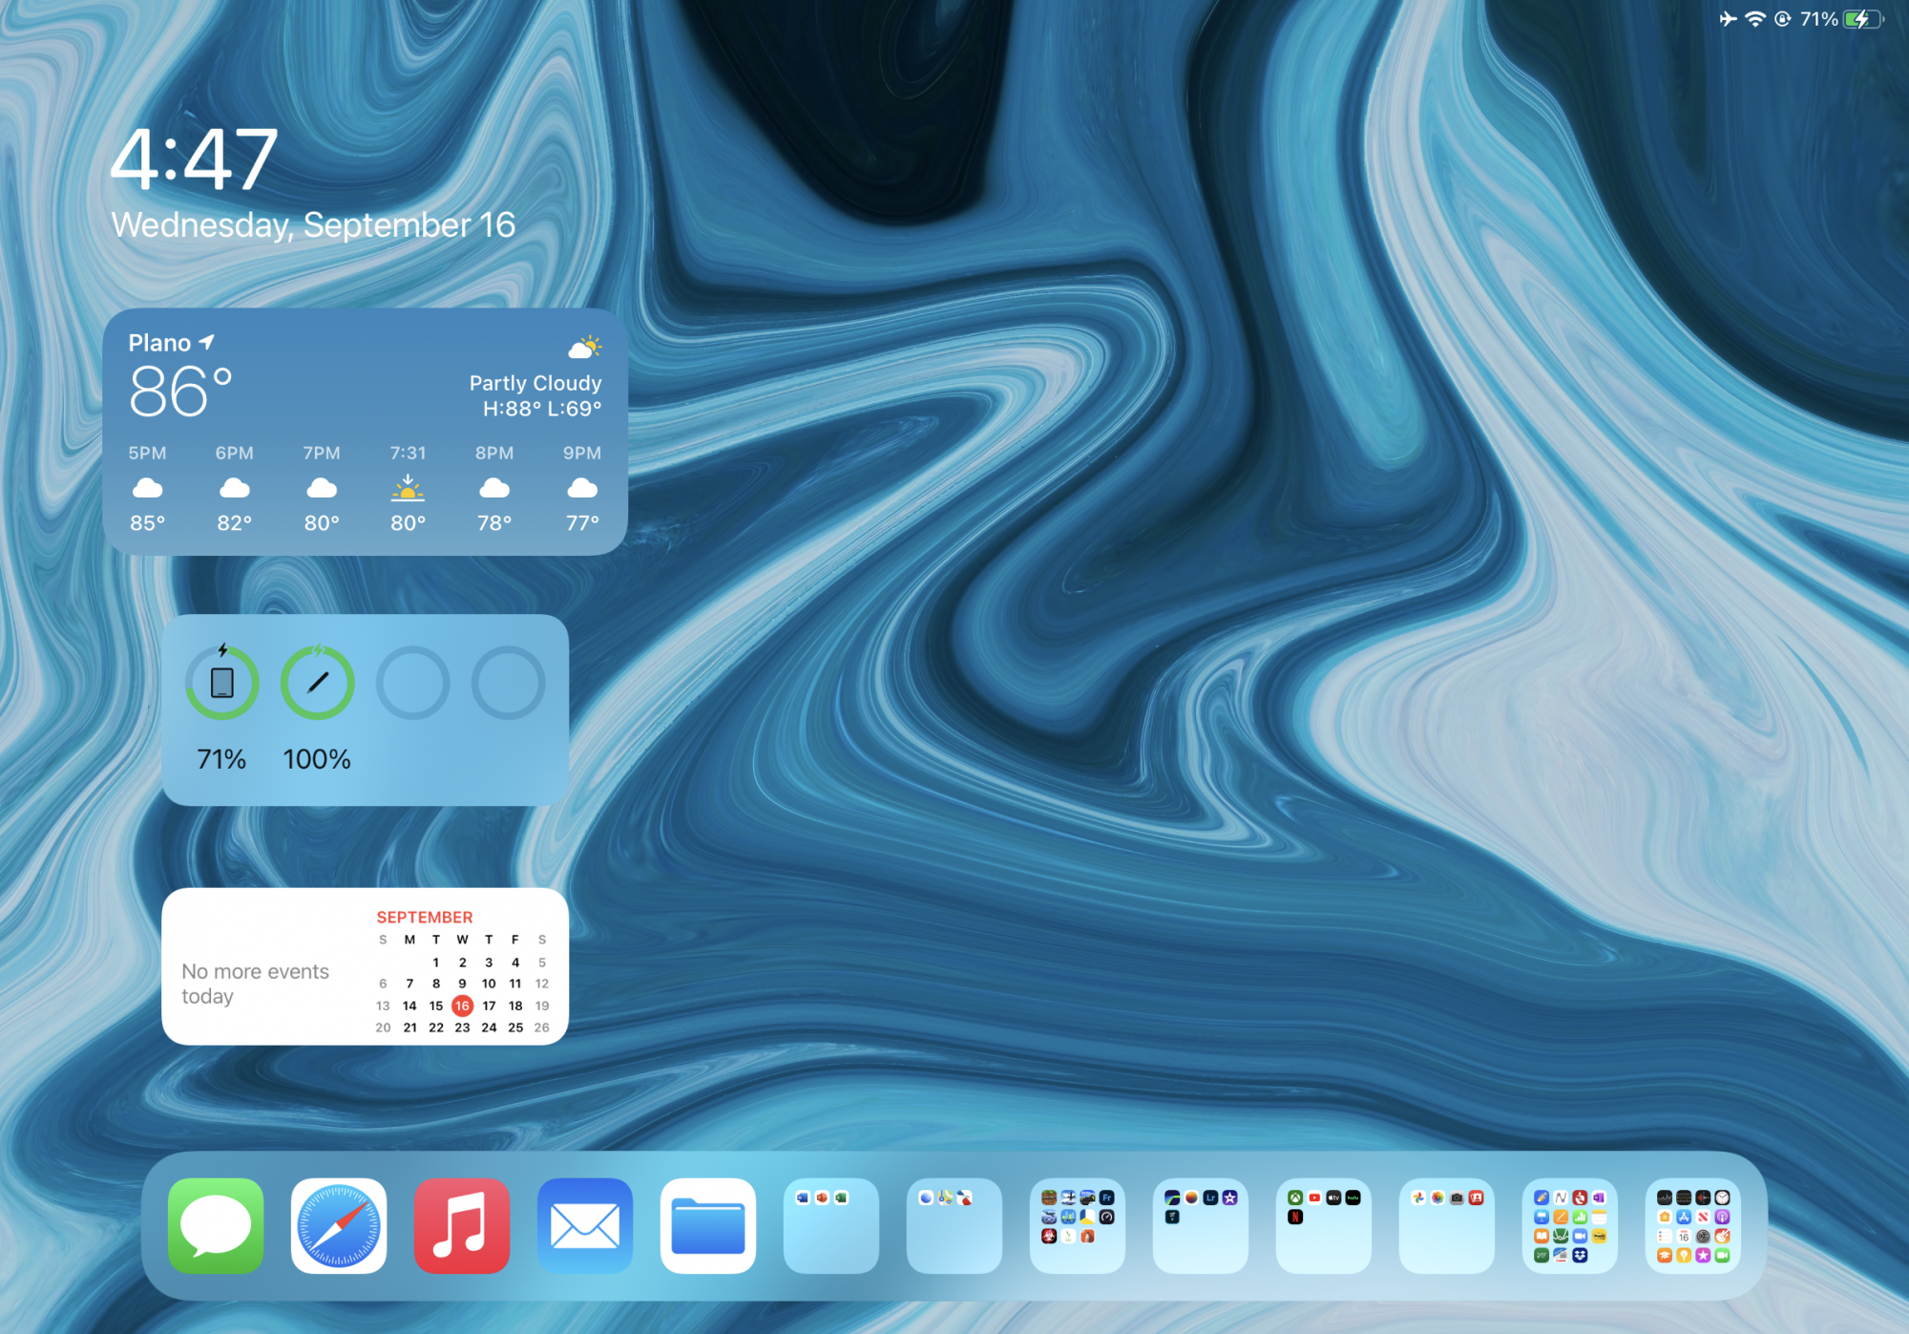This screenshot has width=1909, height=1334.
Task: Open the Word, PowerPoint, Excel folder
Action: pos(831,1225)
